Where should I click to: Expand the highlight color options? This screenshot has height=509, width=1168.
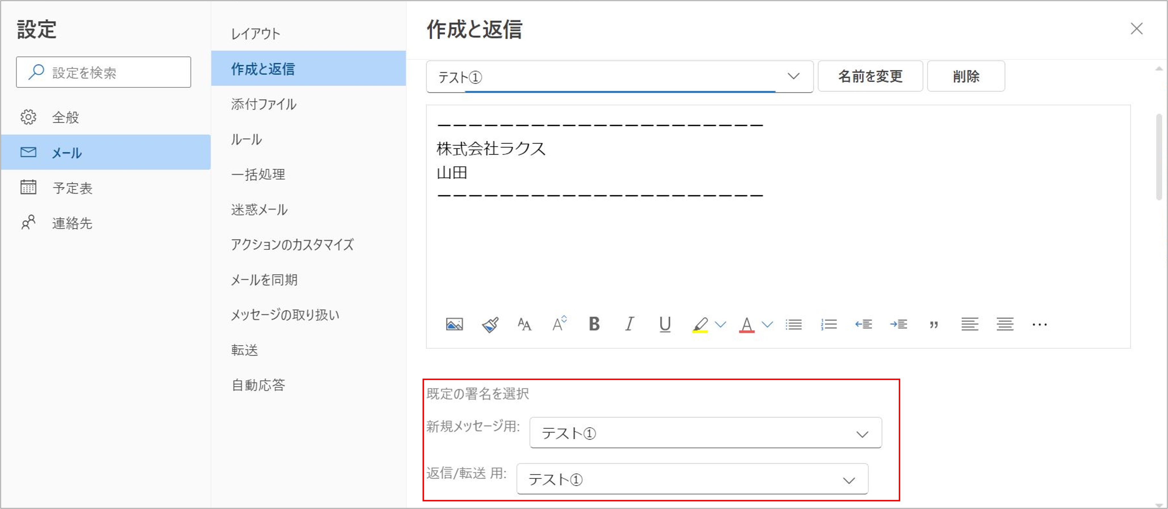pyautogui.click(x=720, y=324)
